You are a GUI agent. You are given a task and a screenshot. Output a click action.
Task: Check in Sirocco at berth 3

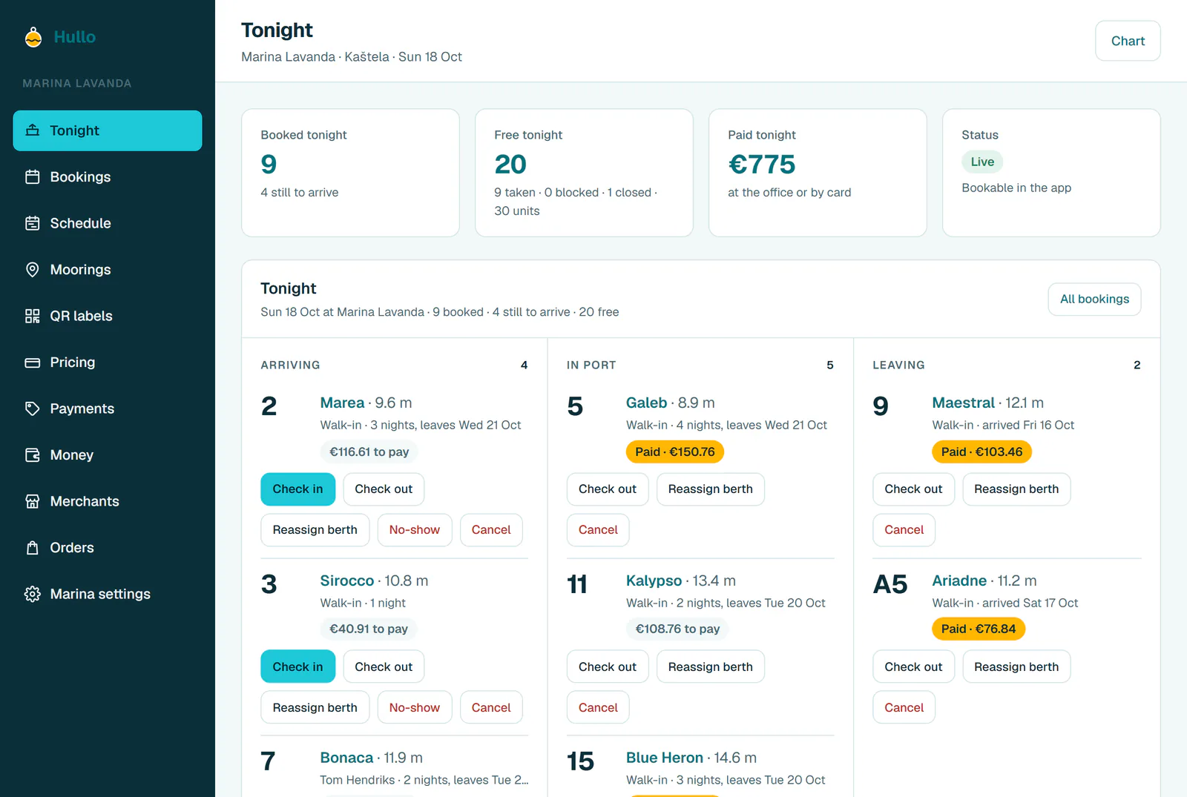point(297,667)
